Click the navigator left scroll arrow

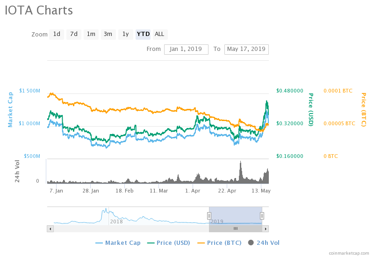click(x=50, y=228)
